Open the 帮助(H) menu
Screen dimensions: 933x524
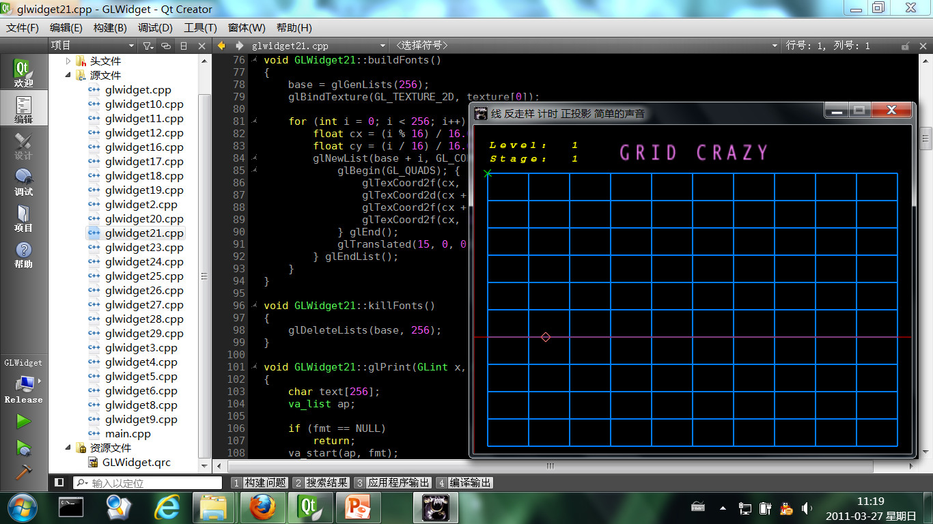294,28
